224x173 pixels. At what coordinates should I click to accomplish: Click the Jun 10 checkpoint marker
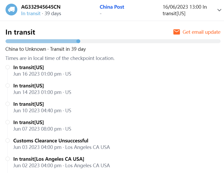(x=8, y=104)
